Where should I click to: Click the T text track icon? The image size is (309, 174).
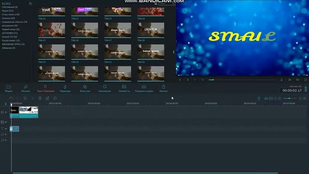pyautogui.click(x=2, y=129)
